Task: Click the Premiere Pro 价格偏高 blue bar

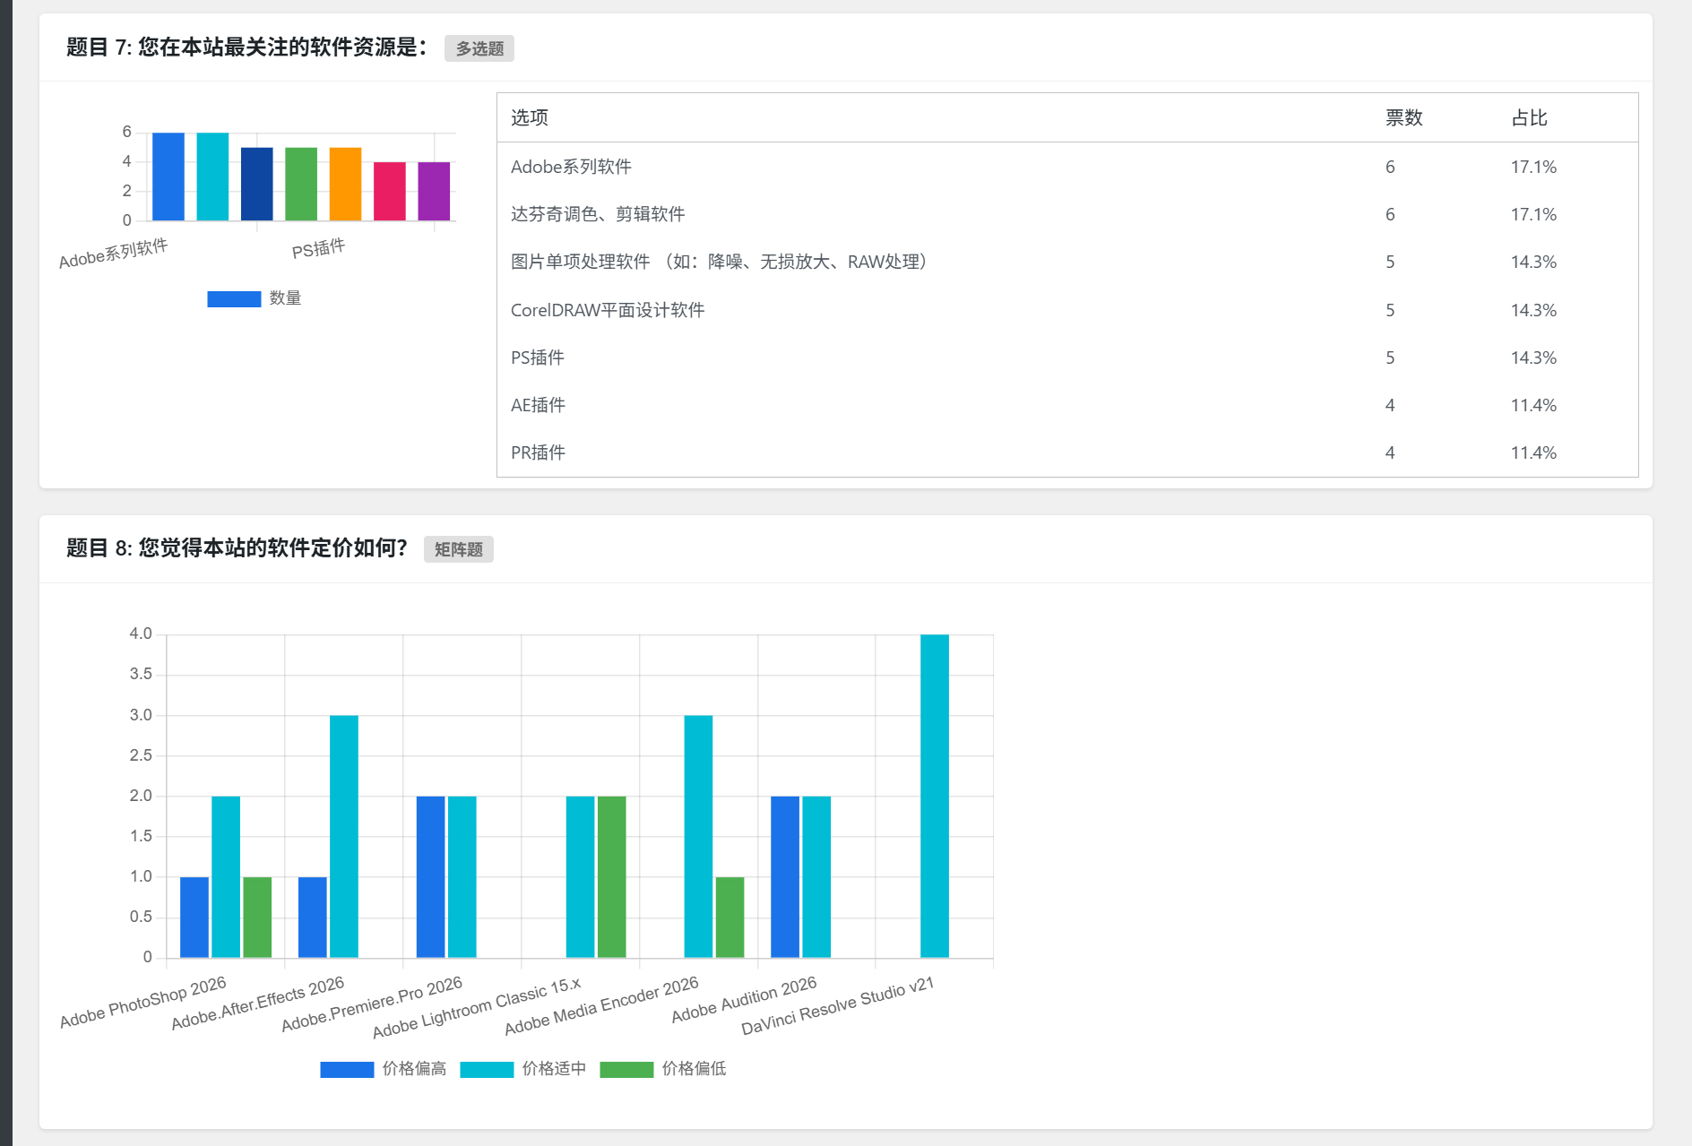Action: click(431, 876)
